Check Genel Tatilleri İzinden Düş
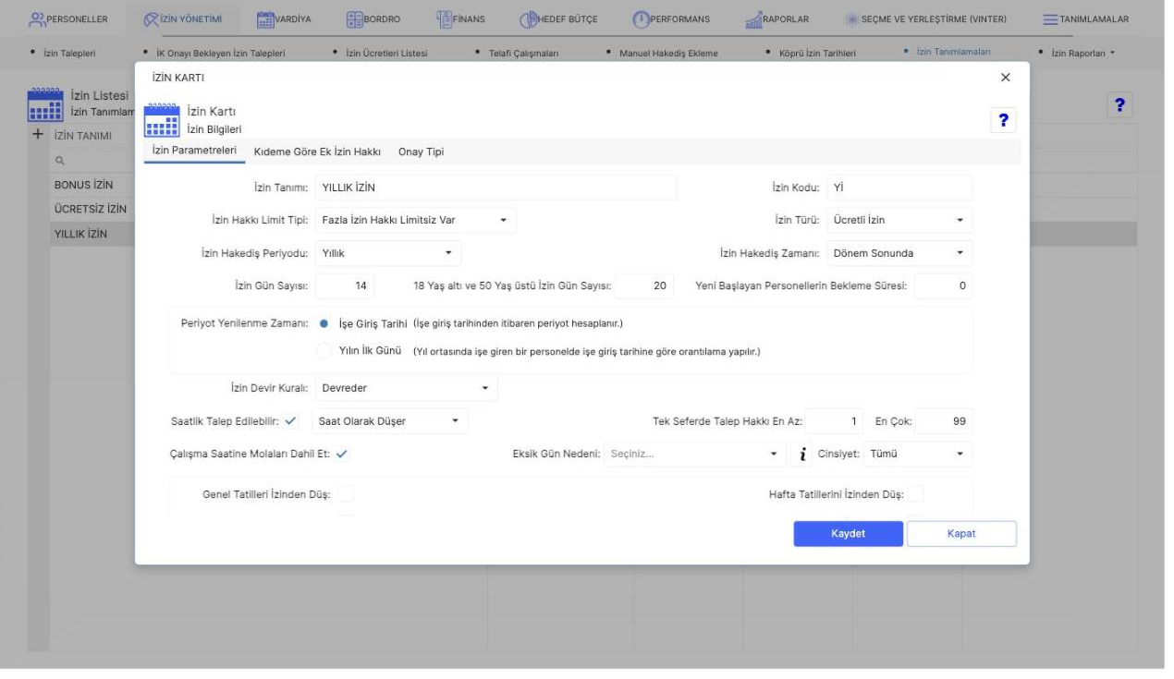The height and width of the screenshot is (679, 1174). tap(346, 494)
